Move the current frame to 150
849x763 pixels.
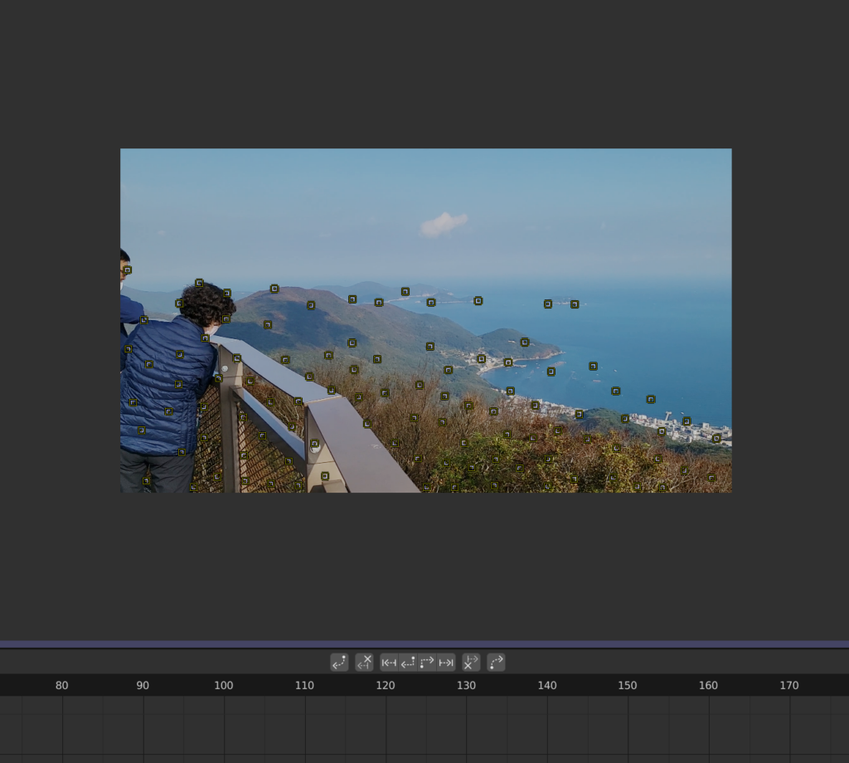628,685
